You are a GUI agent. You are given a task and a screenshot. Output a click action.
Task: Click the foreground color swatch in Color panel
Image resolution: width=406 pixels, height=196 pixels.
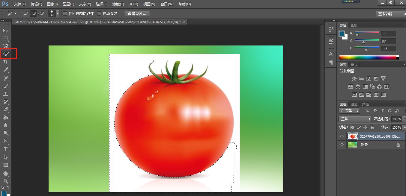click(342, 34)
